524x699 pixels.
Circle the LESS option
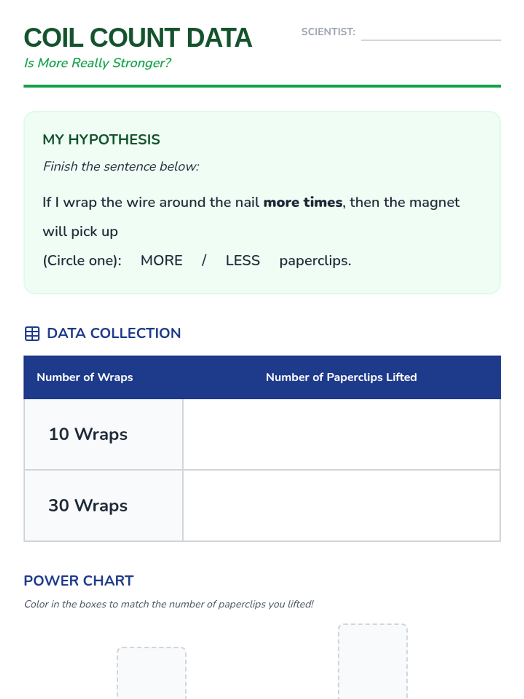coord(242,260)
